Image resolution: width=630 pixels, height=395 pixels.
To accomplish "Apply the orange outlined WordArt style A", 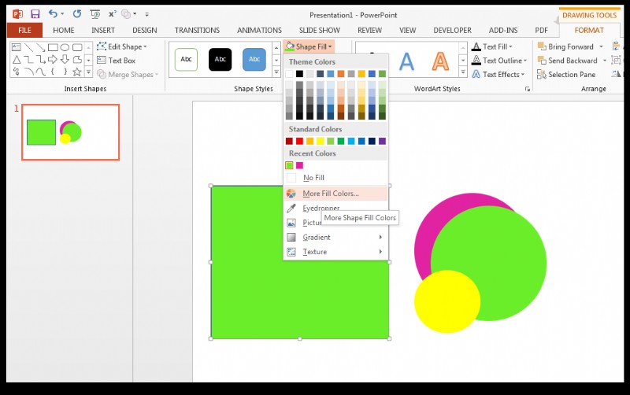I will [440, 61].
